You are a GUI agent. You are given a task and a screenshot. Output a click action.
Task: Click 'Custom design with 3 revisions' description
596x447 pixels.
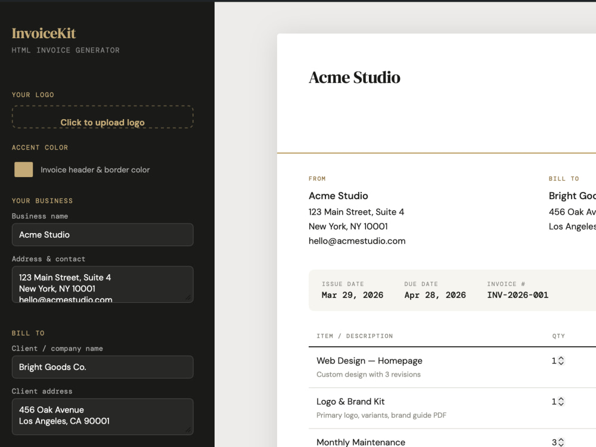tap(369, 374)
